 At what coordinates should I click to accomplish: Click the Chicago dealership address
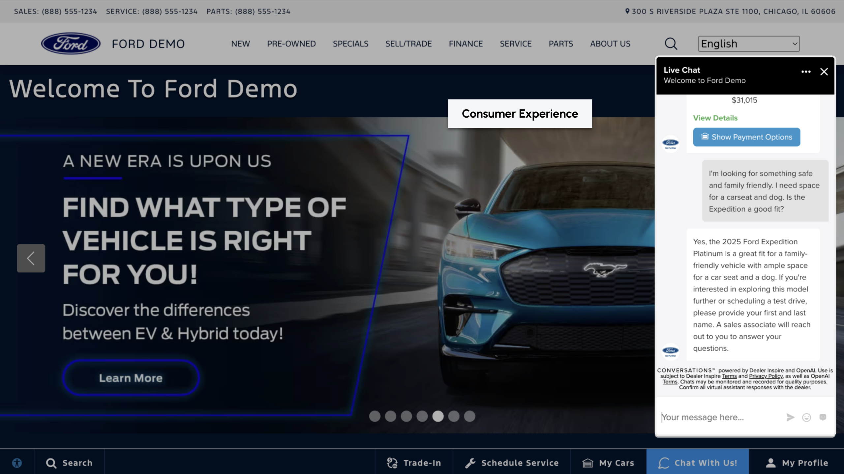tap(734, 11)
